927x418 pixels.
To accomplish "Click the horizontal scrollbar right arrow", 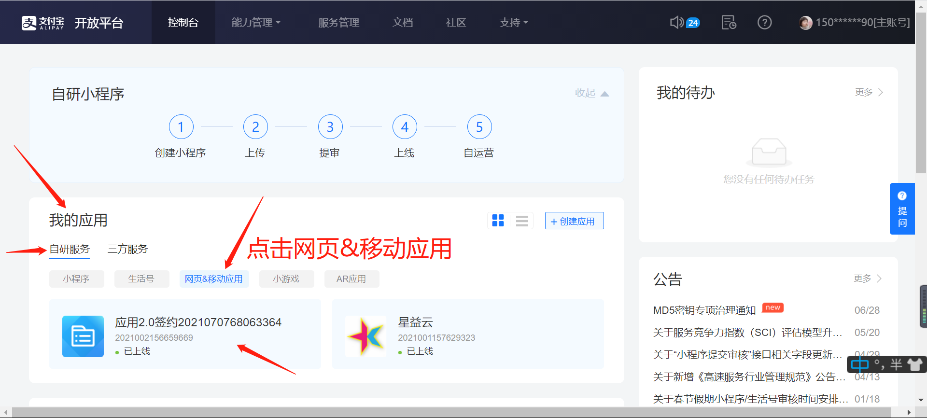I will (909, 412).
